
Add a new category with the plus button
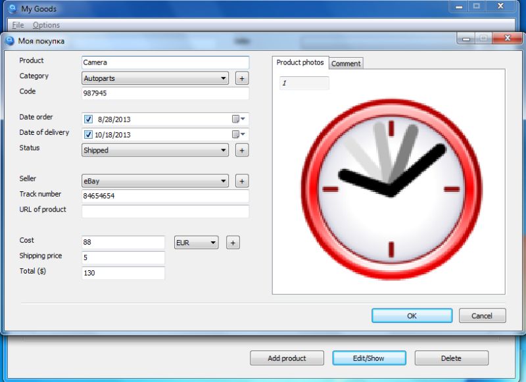point(242,78)
